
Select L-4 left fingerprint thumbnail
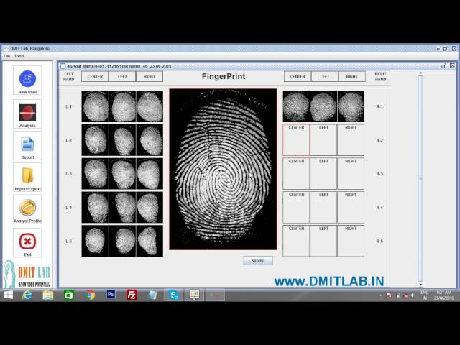pyautogui.click(x=122, y=208)
